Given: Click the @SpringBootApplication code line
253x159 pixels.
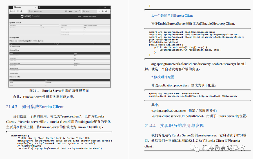Looking at the screenshot, I should point(163,40).
